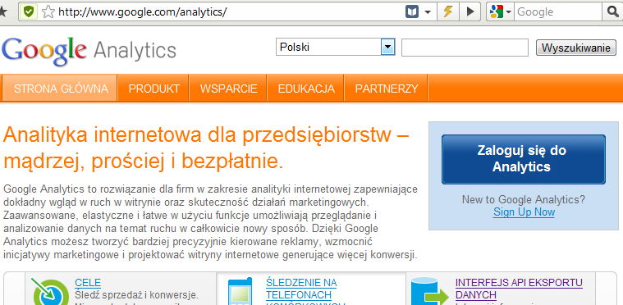Open the Polski language dropdown
The width and height of the screenshot is (623, 305).
click(336, 48)
